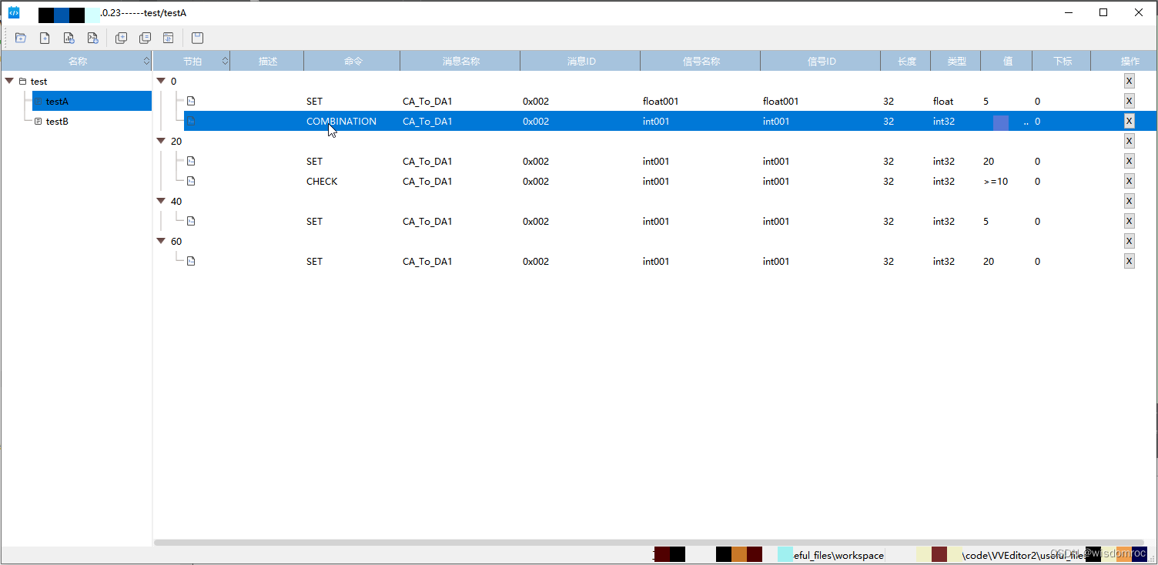Click the equals-sign layered toolbar icon

point(145,38)
